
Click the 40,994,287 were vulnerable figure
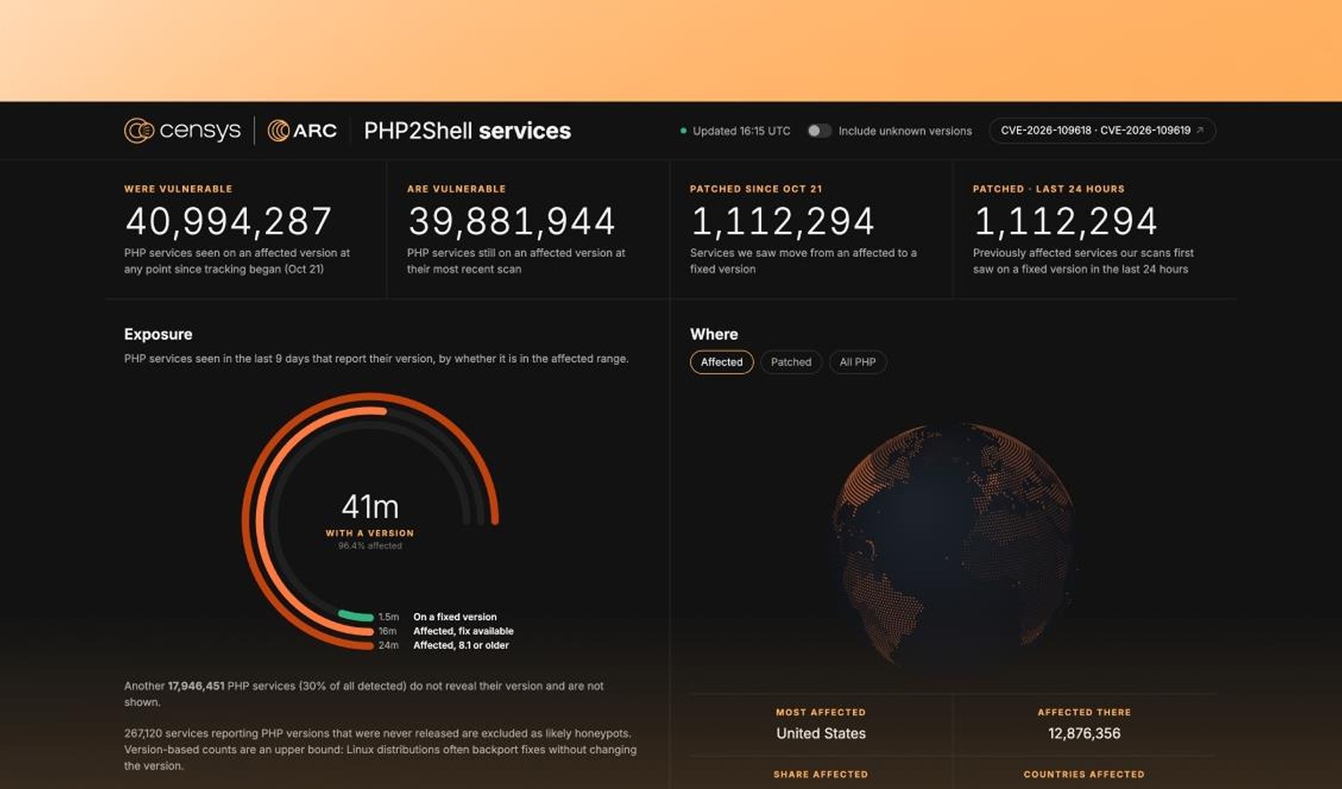228,221
